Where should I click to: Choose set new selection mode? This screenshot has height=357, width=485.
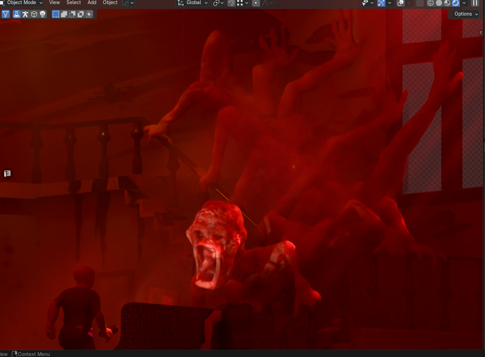pyautogui.click(x=56, y=14)
